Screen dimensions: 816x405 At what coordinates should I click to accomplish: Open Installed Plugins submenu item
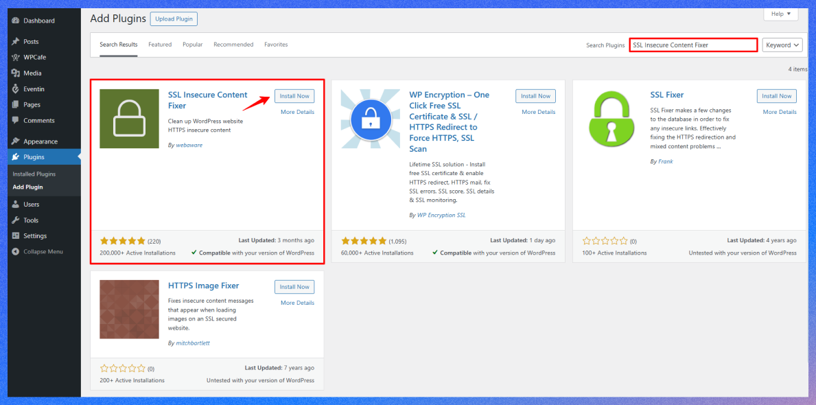[34, 174]
